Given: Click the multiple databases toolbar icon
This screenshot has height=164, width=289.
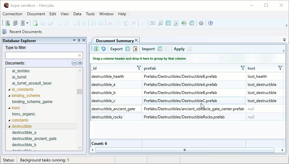Looking at the screenshot, I should pos(15,23).
